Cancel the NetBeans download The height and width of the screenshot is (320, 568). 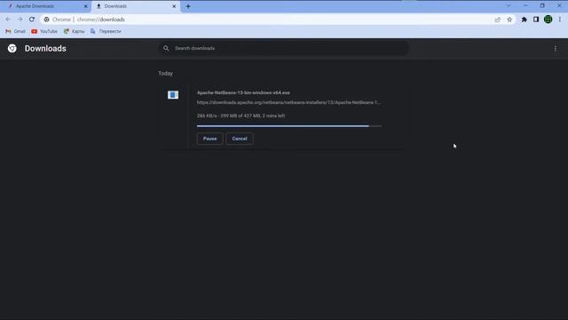[240, 139]
